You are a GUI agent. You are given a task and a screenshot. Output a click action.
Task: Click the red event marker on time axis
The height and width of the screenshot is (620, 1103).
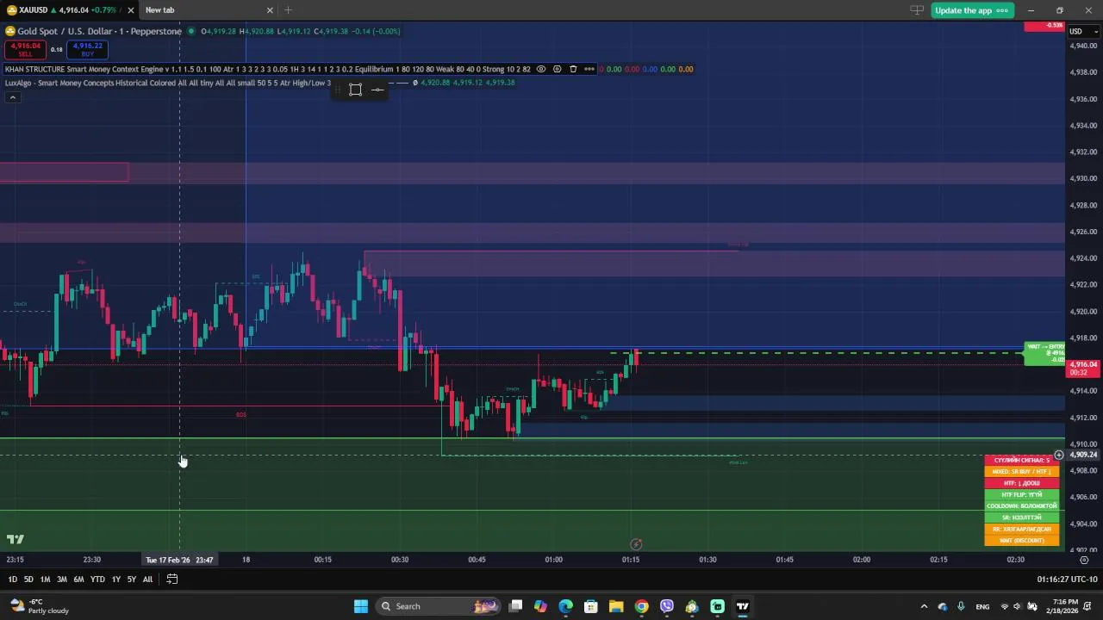[636, 544]
